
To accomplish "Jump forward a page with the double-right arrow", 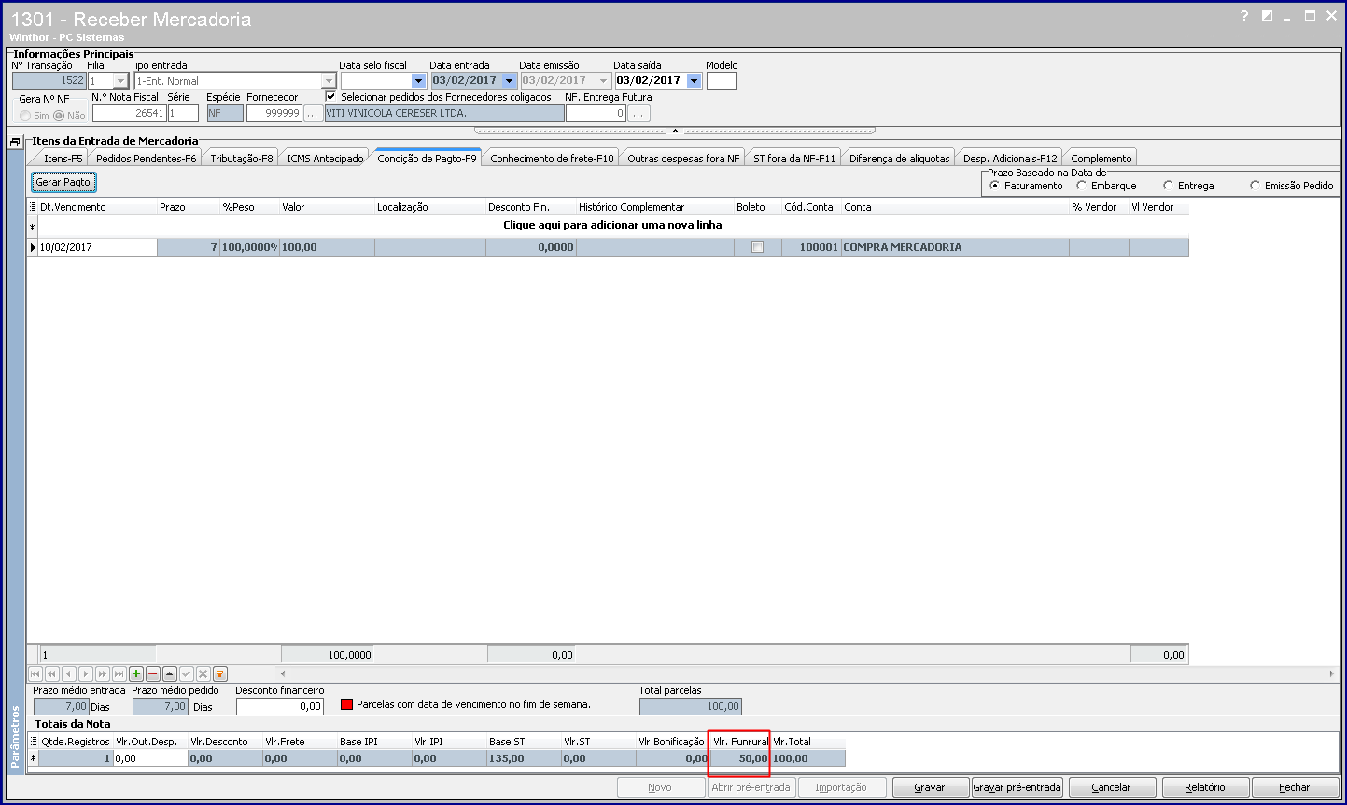I will (103, 673).
